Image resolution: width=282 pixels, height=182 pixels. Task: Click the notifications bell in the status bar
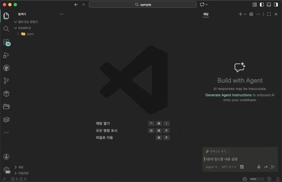pos(278,179)
